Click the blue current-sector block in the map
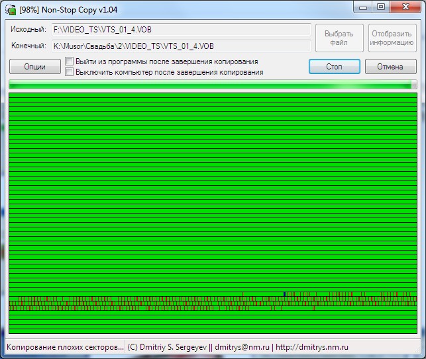The image size is (426, 359). coord(284,294)
